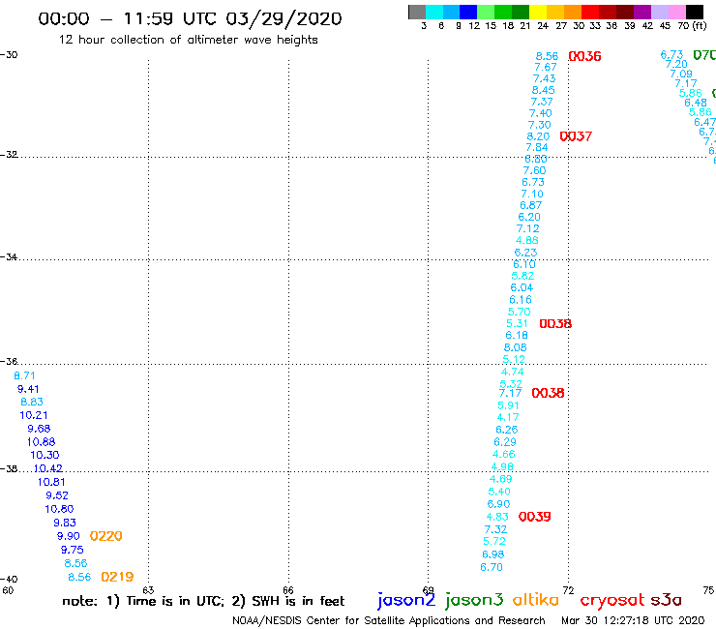The width and height of the screenshot is (716, 629).
Task: Click the '12 hour collection of altimeter wave heights' subtitle
Action: pos(188,40)
